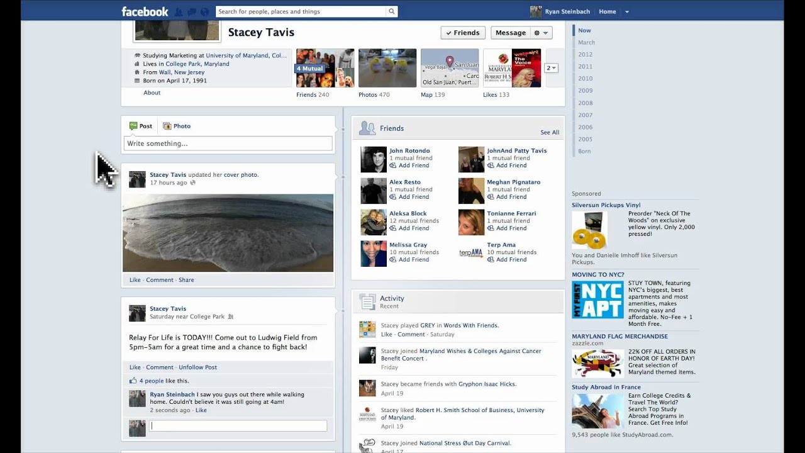Open the gear options dropdown next to Message
The image size is (805, 453).
541,33
